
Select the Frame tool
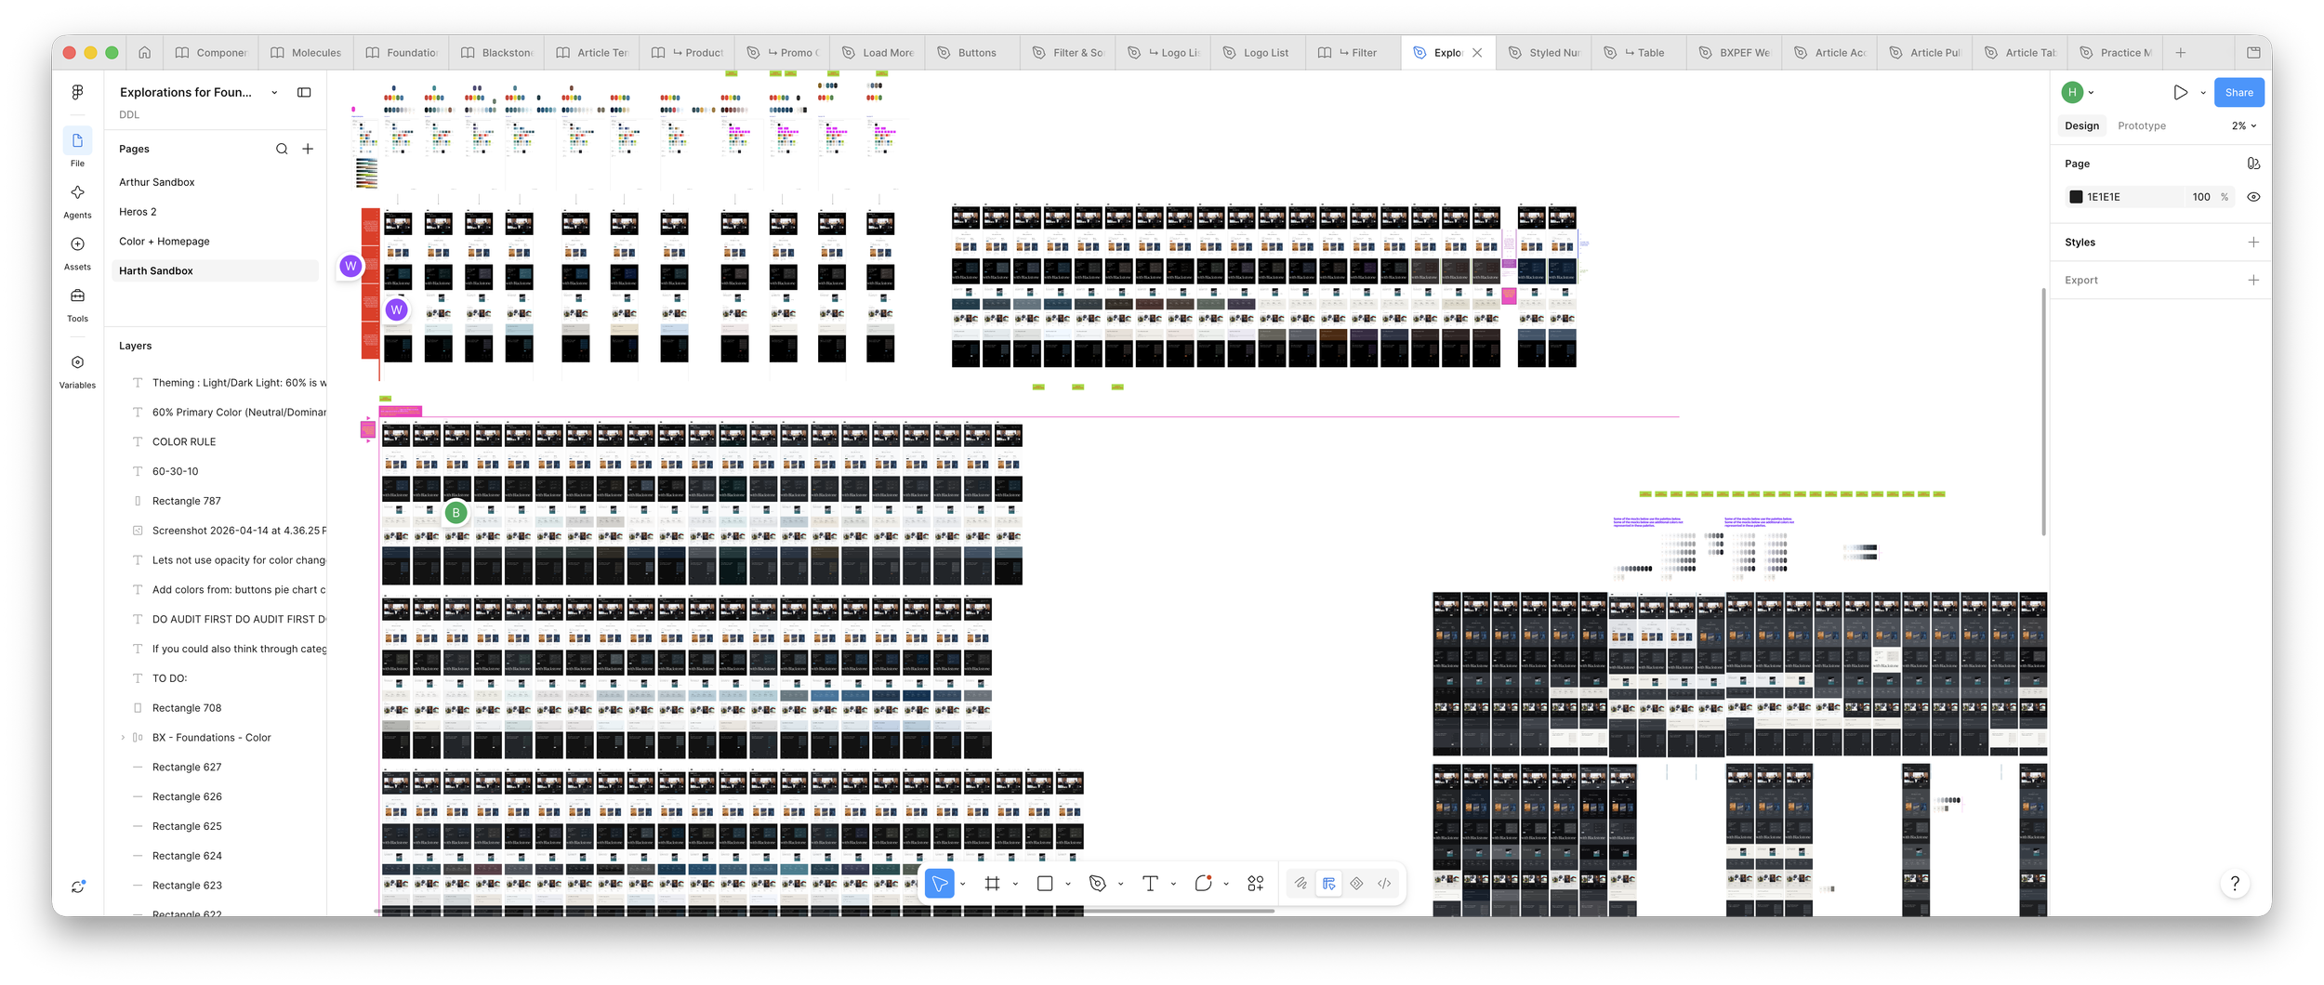[992, 884]
